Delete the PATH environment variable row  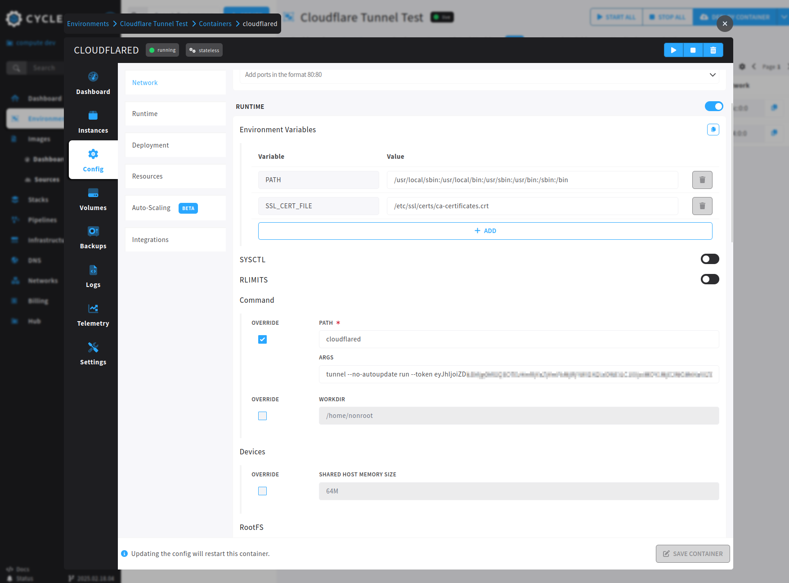click(702, 180)
